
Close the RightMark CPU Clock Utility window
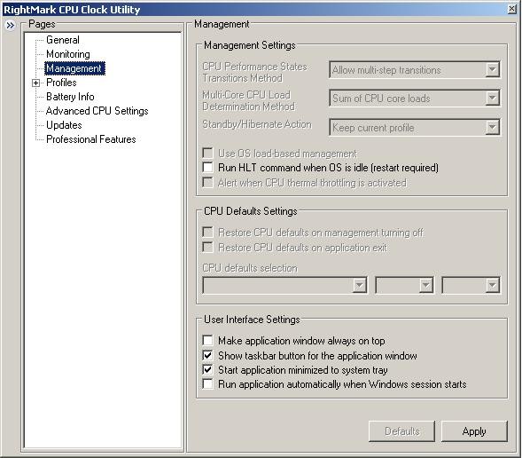[512, 9]
